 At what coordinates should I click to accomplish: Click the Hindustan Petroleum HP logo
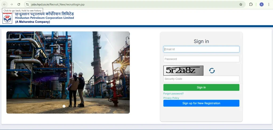tap(7, 18)
